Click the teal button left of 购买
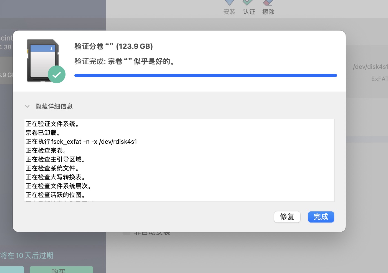 [x=12, y=270]
